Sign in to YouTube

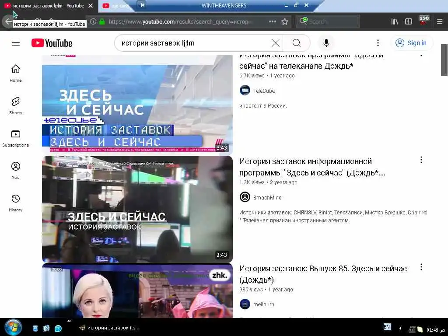411,43
